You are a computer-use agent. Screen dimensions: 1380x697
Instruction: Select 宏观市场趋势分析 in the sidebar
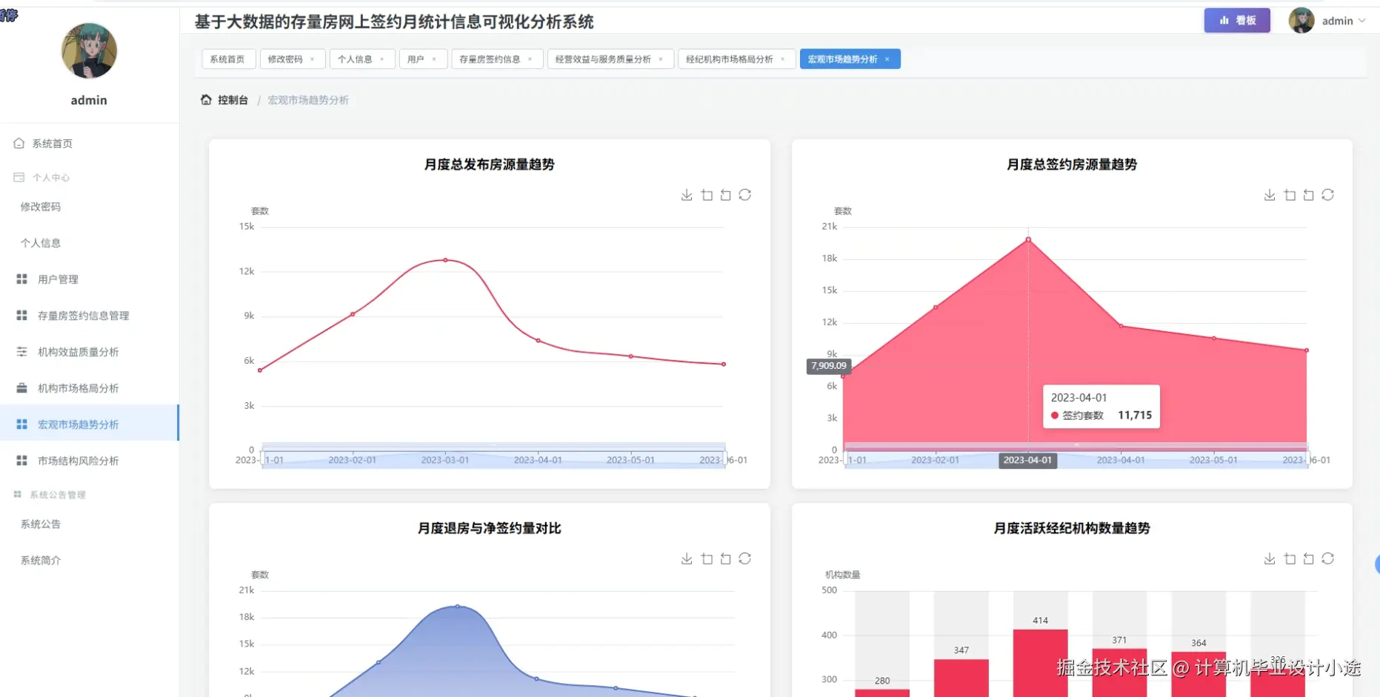pos(89,424)
